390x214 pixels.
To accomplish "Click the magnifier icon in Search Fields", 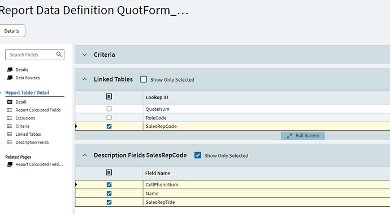I will coord(59,54).
